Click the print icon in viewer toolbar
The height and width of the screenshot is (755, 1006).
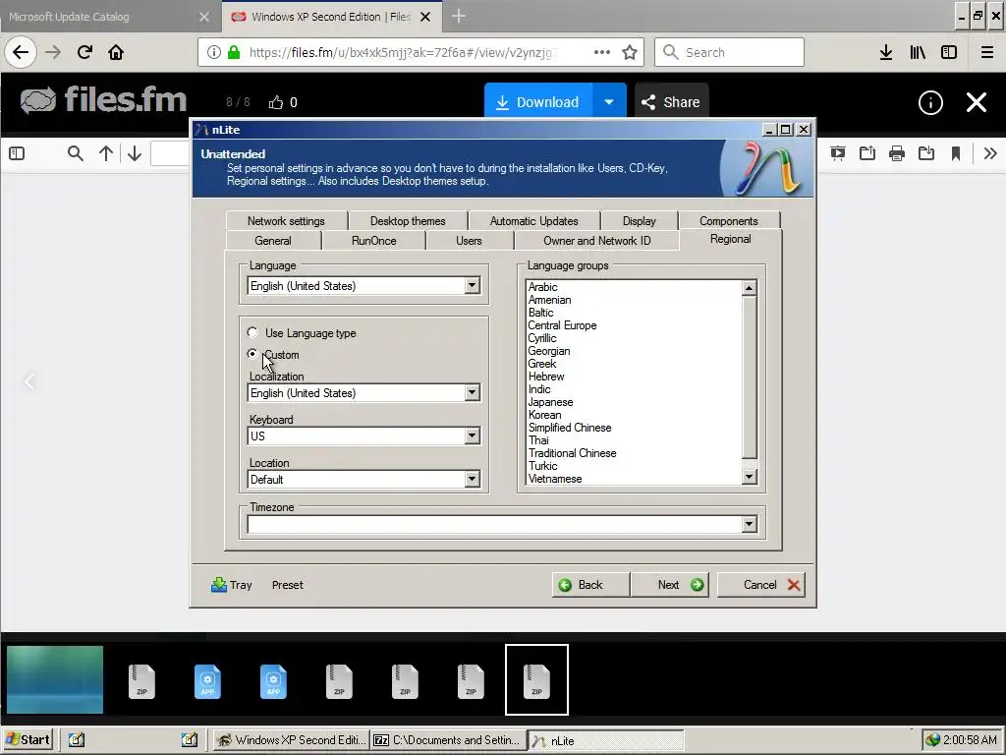click(x=897, y=153)
